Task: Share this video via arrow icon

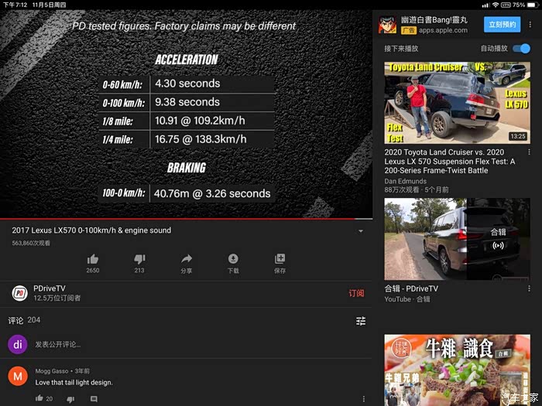Action: (187, 258)
